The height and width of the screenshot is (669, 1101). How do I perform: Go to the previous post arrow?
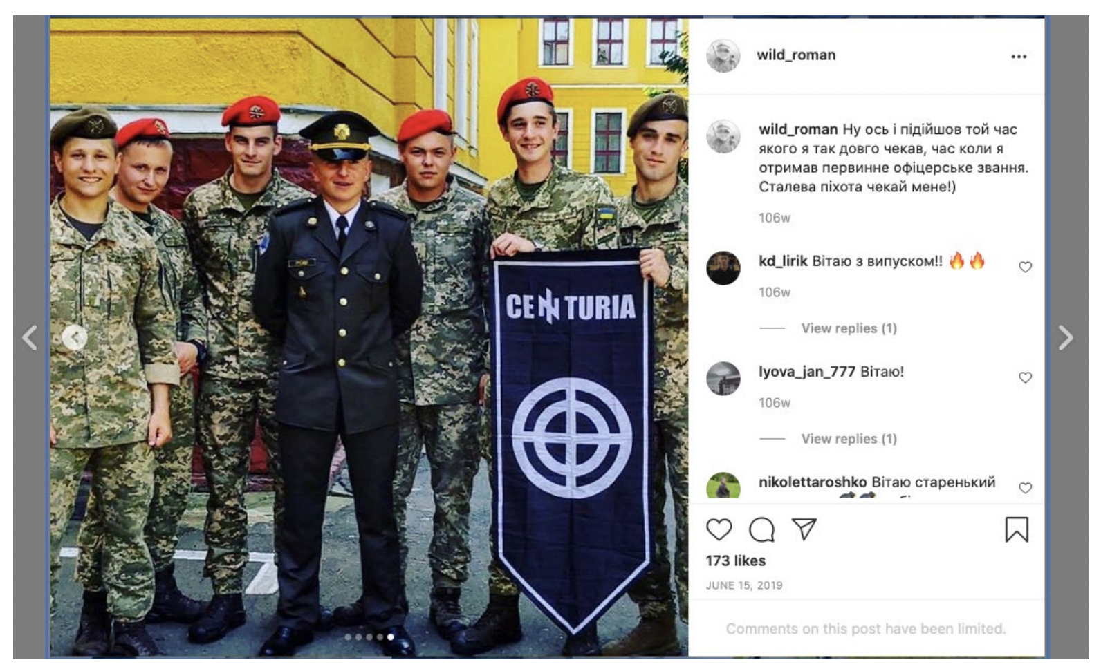(29, 338)
